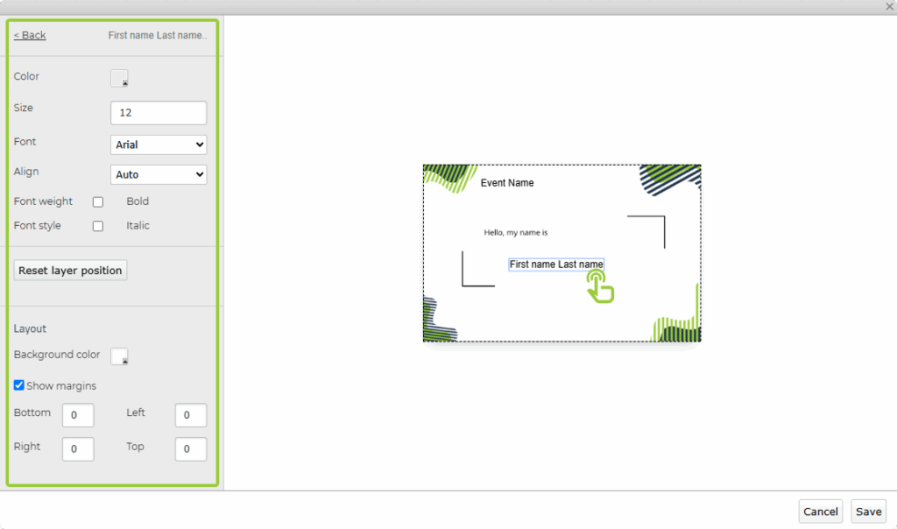Click the Top margin input field
The width and height of the screenshot is (897, 529).
[x=190, y=449]
